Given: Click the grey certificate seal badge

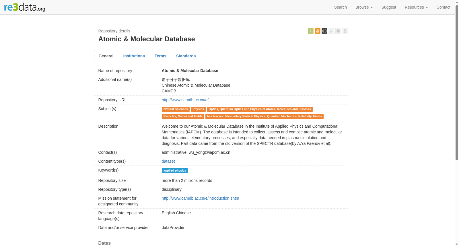Looking at the screenshot, I should click(x=338, y=31).
